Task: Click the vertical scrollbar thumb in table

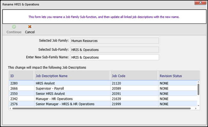Action: point(198,89)
